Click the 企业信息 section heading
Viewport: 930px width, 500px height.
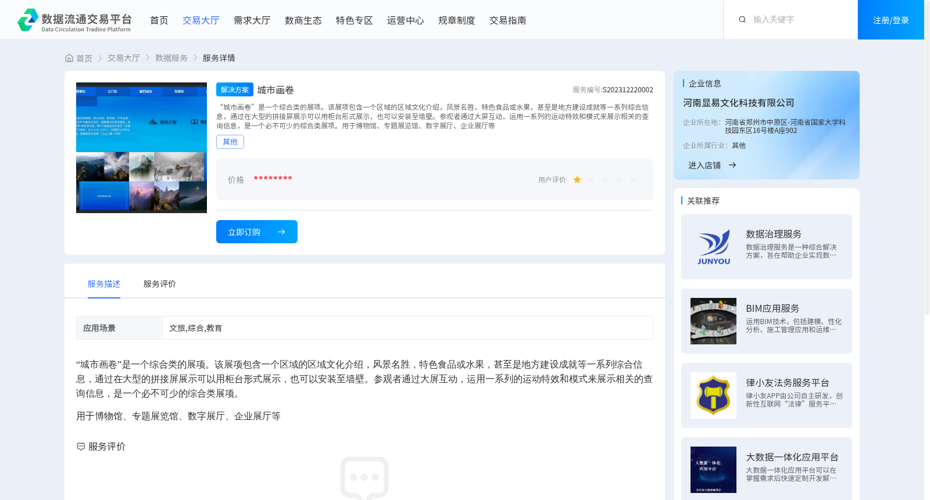pyautogui.click(x=705, y=84)
